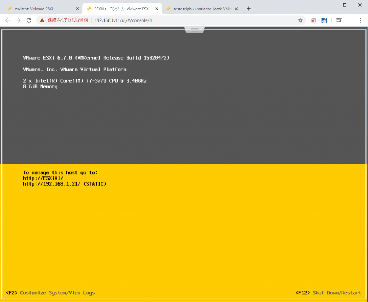The image size is (368, 302).
Task: Close the ESXi#1 console tab
Action: pyautogui.click(x=157, y=9)
